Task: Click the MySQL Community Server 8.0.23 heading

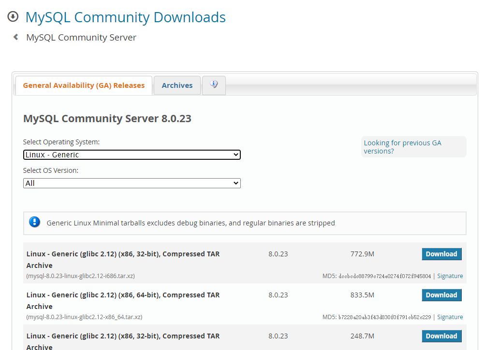Action: tap(107, 118)
